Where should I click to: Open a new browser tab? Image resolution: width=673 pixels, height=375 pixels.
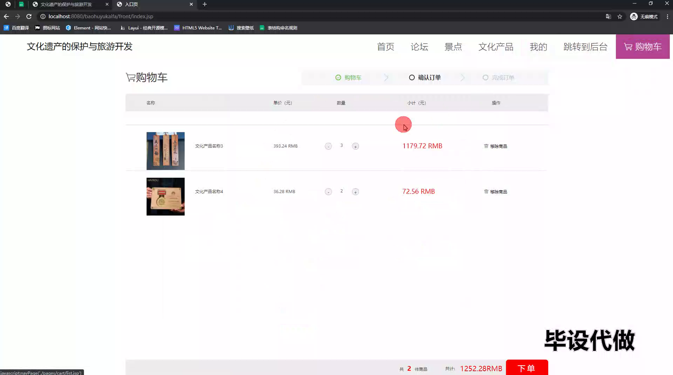(x=205, y=4)
